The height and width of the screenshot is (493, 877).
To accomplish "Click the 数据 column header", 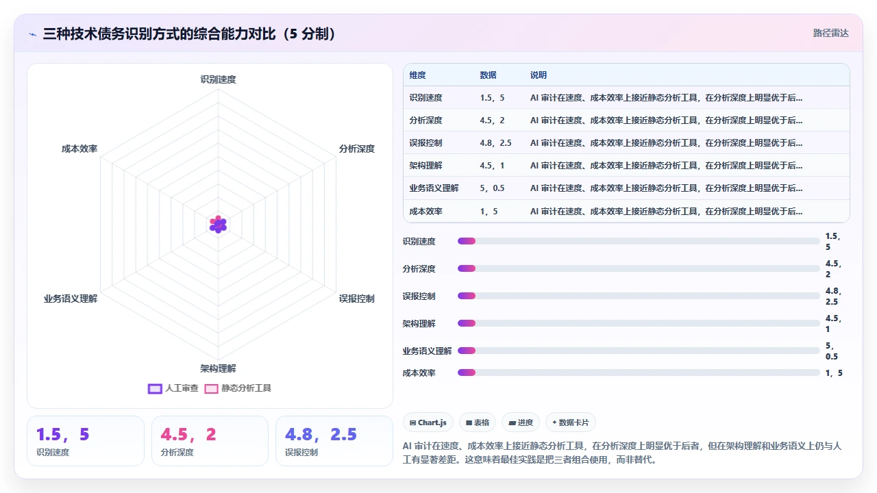I will click(489, 75).
